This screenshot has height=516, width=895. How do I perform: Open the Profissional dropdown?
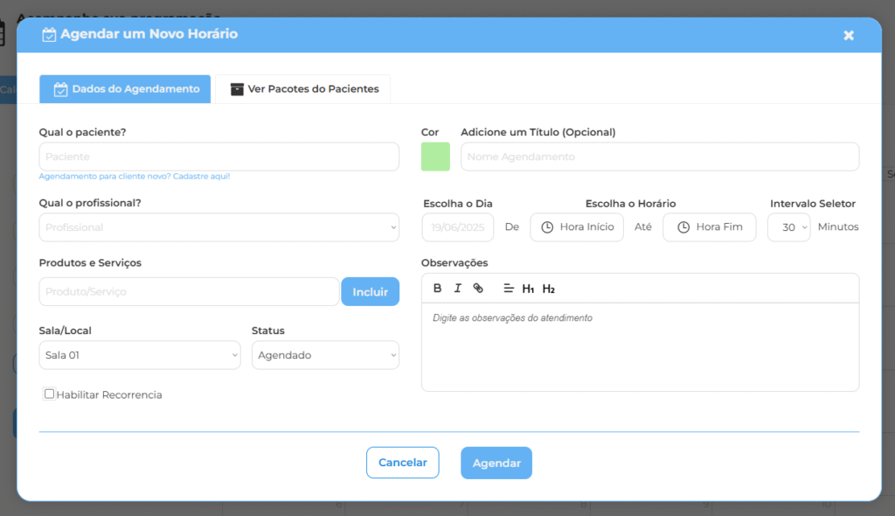point(219,227)
